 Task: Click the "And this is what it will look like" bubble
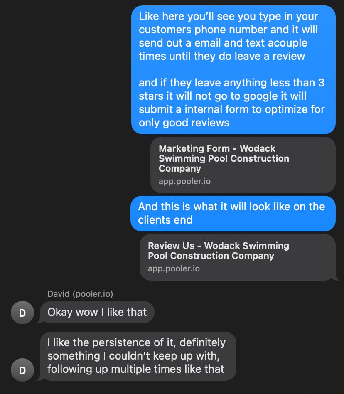(x=233, y=213)
